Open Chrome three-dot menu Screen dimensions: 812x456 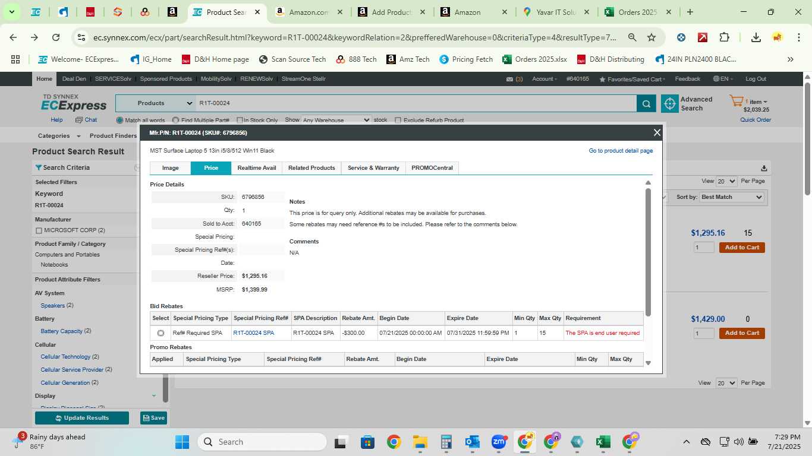tap(798, 37)
